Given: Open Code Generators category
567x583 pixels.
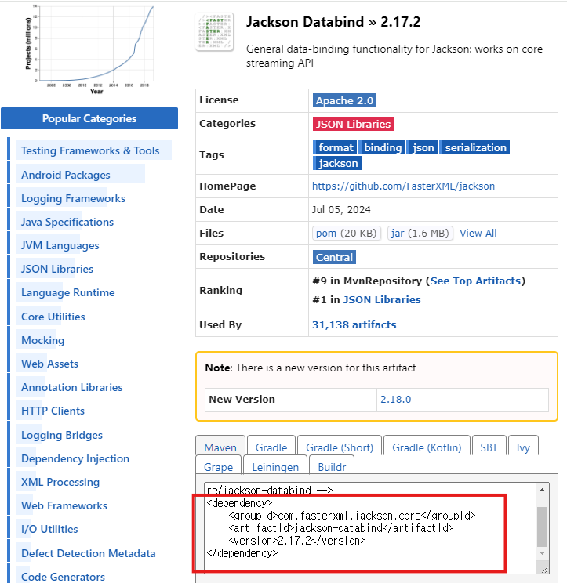Looking at the screenshot, I should (63, 577).
